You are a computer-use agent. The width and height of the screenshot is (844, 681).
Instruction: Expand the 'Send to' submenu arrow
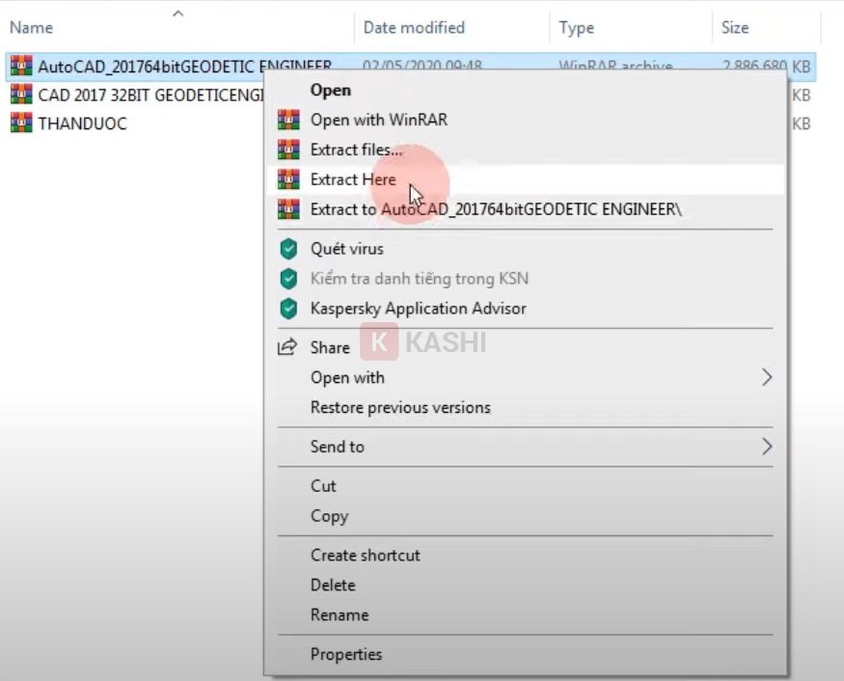(767, 447)
